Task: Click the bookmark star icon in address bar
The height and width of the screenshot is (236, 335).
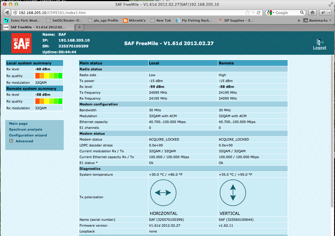Action: [x=247, y=13]
